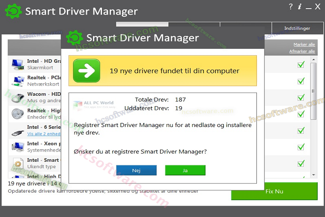Screen dimensions: 325x217
Task: Uncheck the Intel HD Graphics checkbox
Action: coord(301,65)
